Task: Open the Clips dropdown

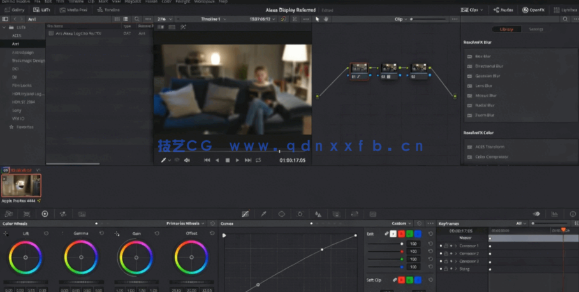Action: 472,10
